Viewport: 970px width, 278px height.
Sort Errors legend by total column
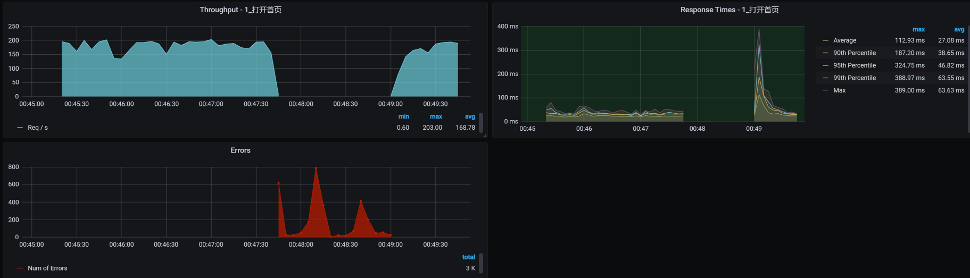point(468,257)
